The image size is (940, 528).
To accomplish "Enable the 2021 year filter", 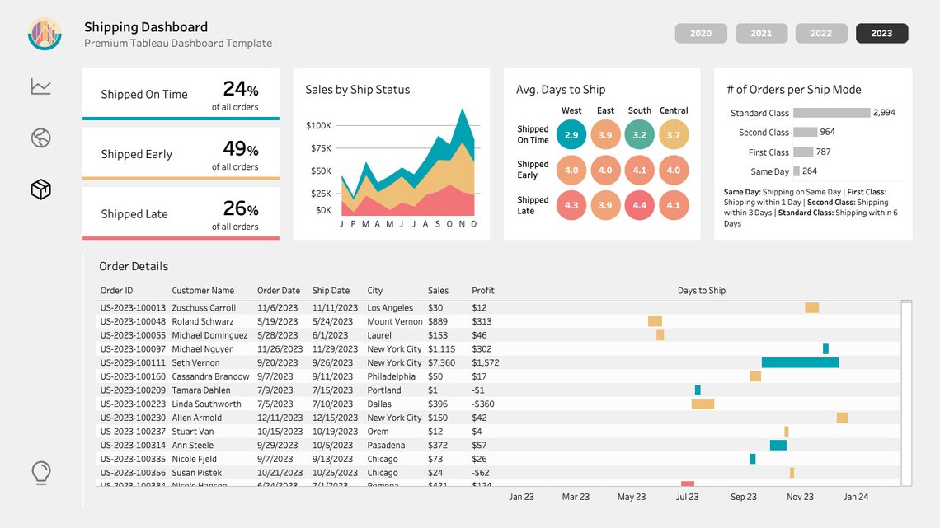I will 761,33.
